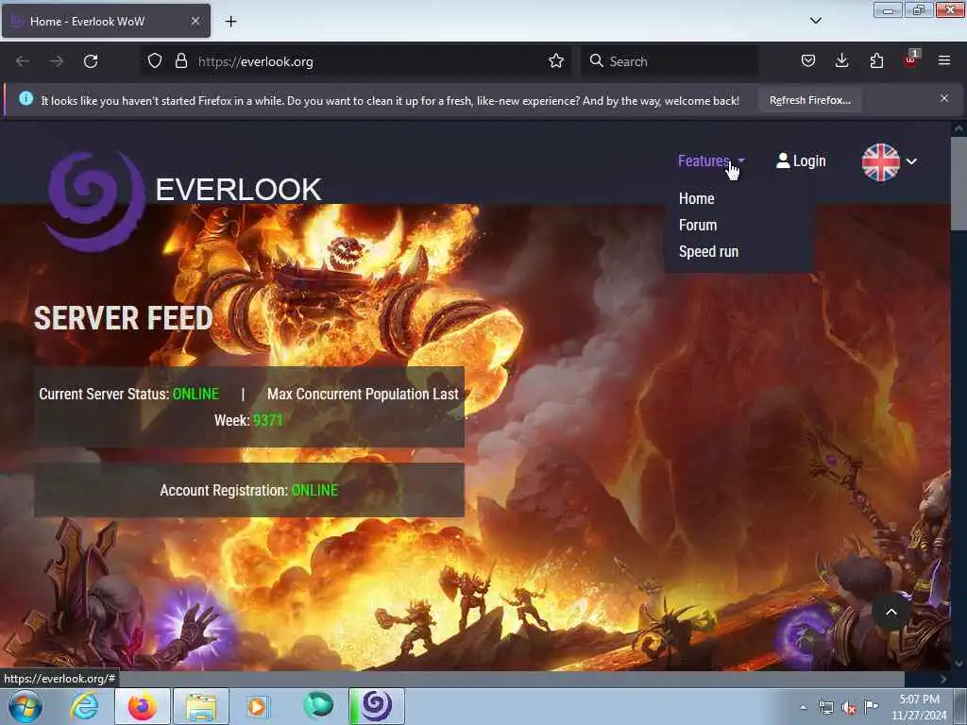Click the uBlock extension badge icon
This screenshot has height=725, width=967.
click(911, 59)
